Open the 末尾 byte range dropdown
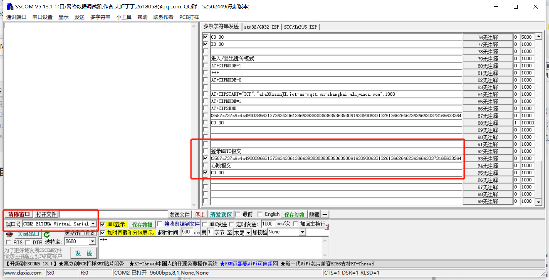This screenshot has height=280, width=549. (248, 232)
